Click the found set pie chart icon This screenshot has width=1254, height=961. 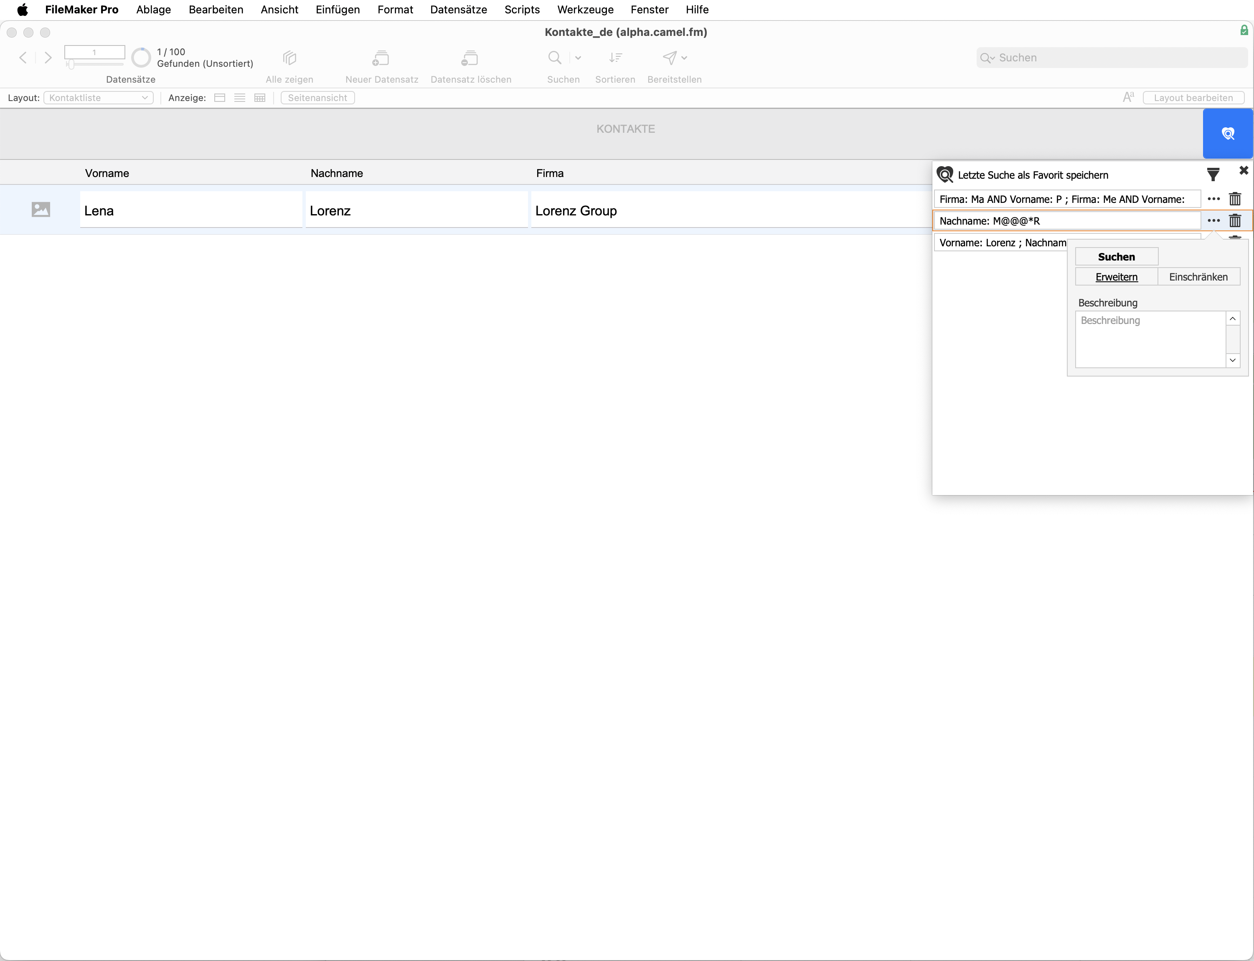141,58
